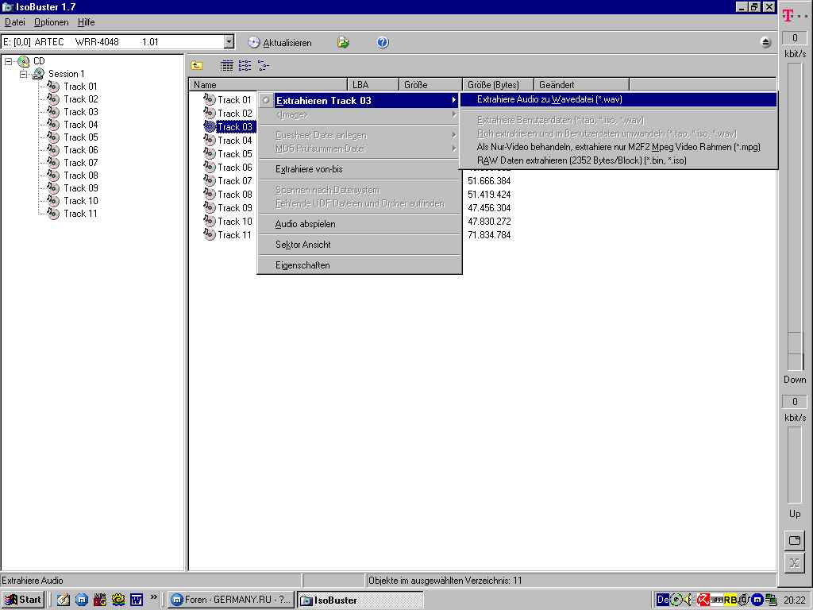The width and height of the screenshot is (813, 610).
Task: Sort by the Größe (Bytes) column header
Action: (x=498, y=84)
